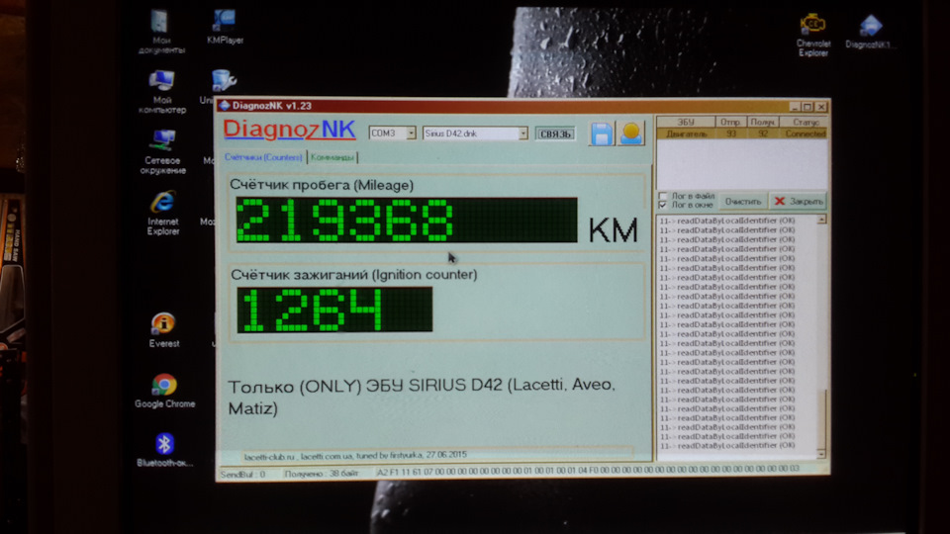
Task: Click the log scrollbar down arrow
Action: (x=821, y=454)
